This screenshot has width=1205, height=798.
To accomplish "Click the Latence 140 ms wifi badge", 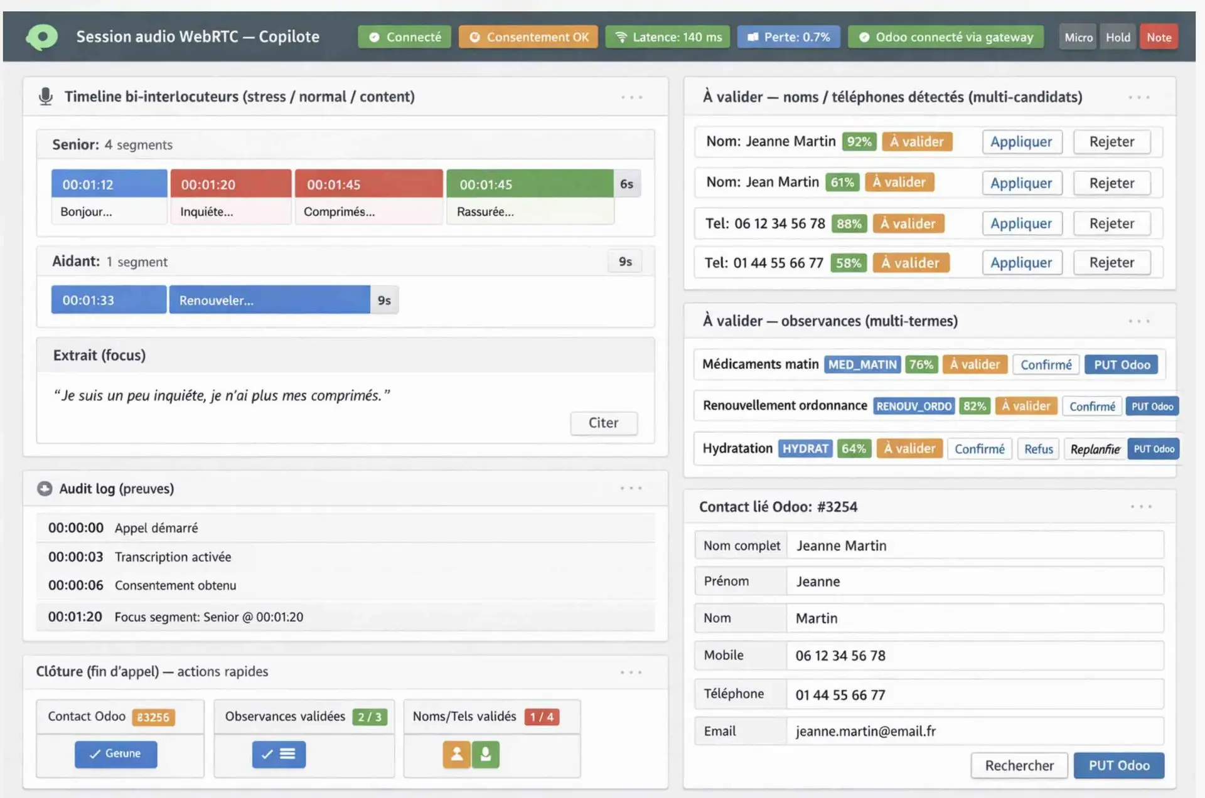I will pos(668,37).
